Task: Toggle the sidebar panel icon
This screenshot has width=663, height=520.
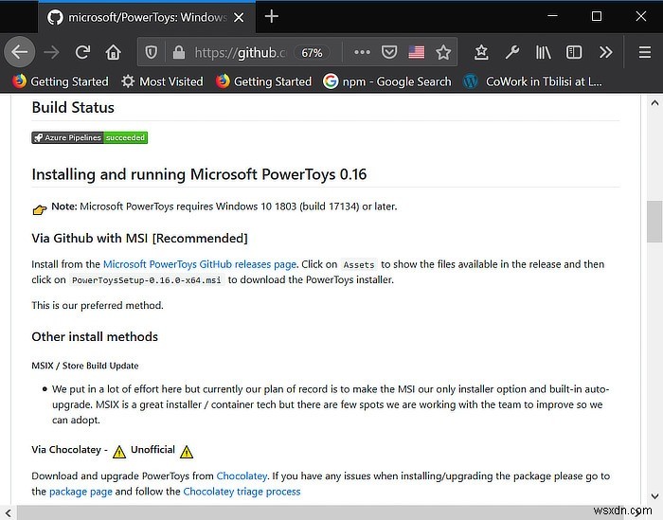Action: click(574, 52)
